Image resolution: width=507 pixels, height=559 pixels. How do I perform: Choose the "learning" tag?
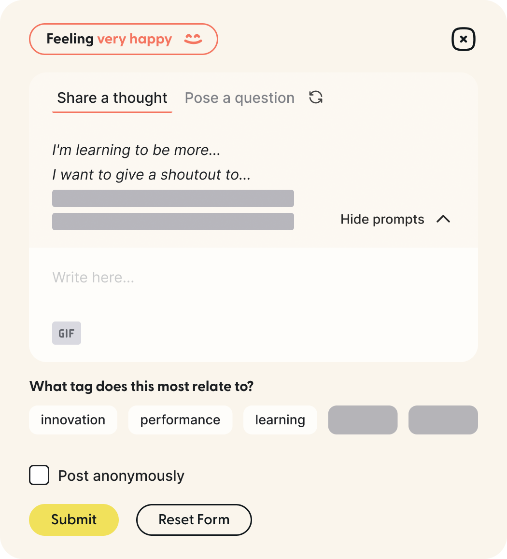click(280, 420)
